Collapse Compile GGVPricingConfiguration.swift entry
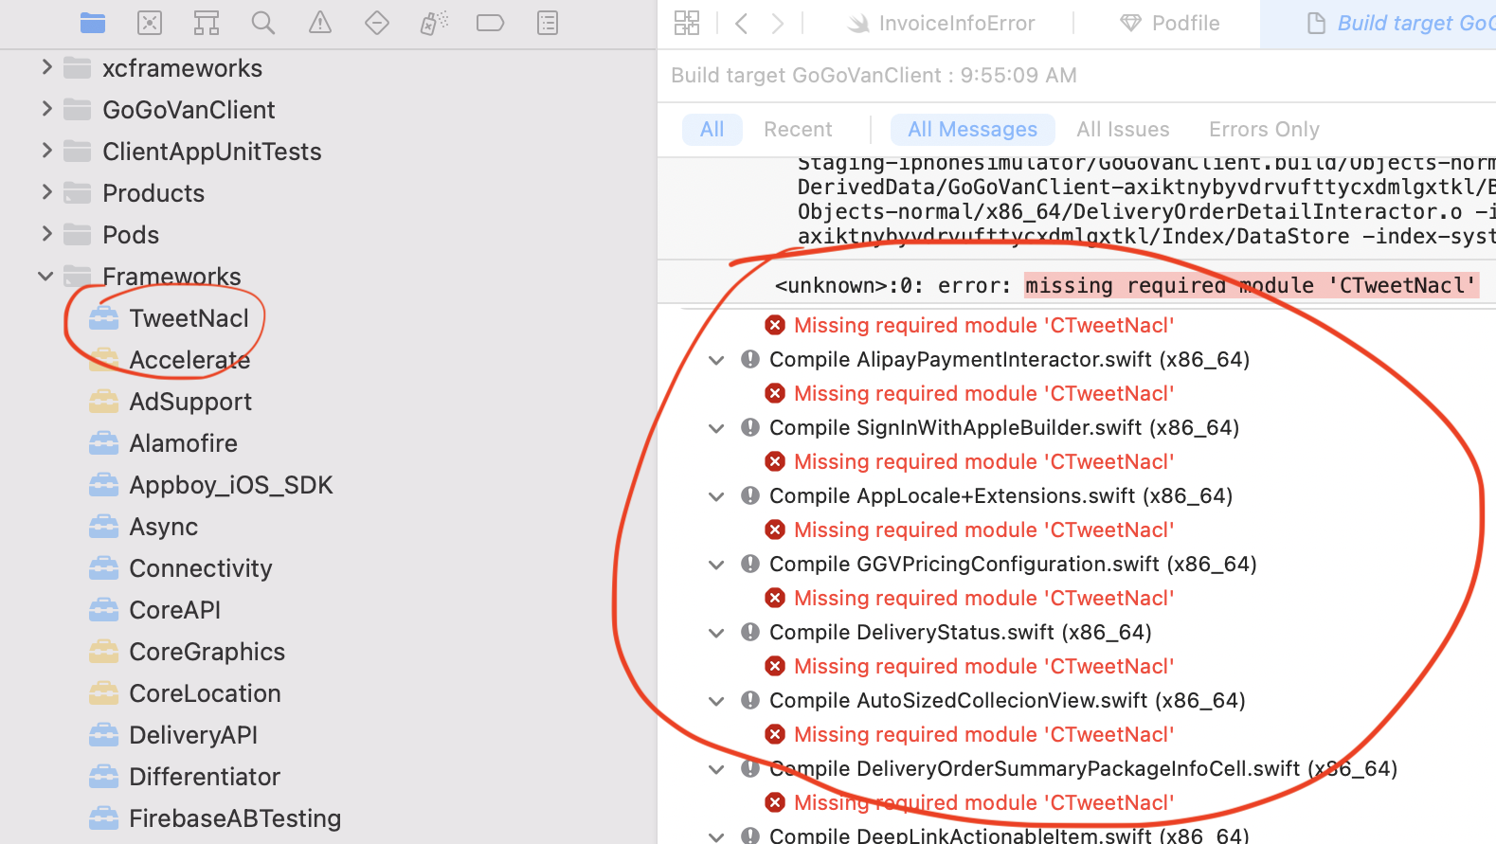The image size is (1496, 844). [717, 565]
